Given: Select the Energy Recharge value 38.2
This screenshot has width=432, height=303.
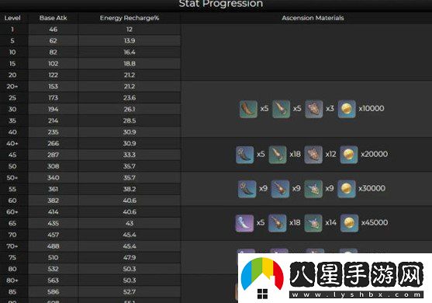Looking at the screenshot, I should pyautogui.click(x=130, y=190).
